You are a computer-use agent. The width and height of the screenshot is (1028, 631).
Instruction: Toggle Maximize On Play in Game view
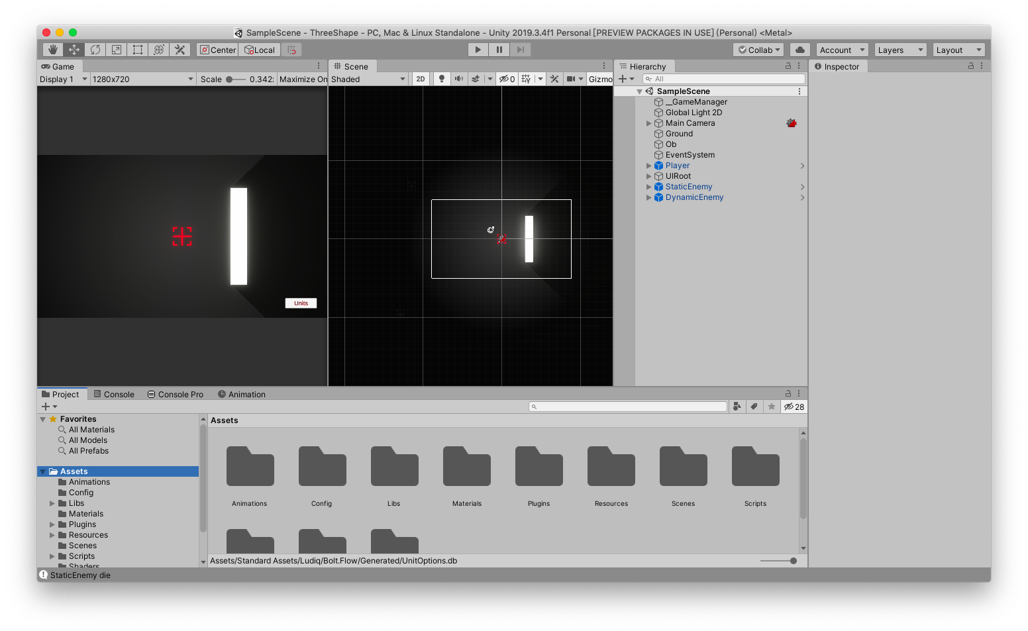click(303, 79)
